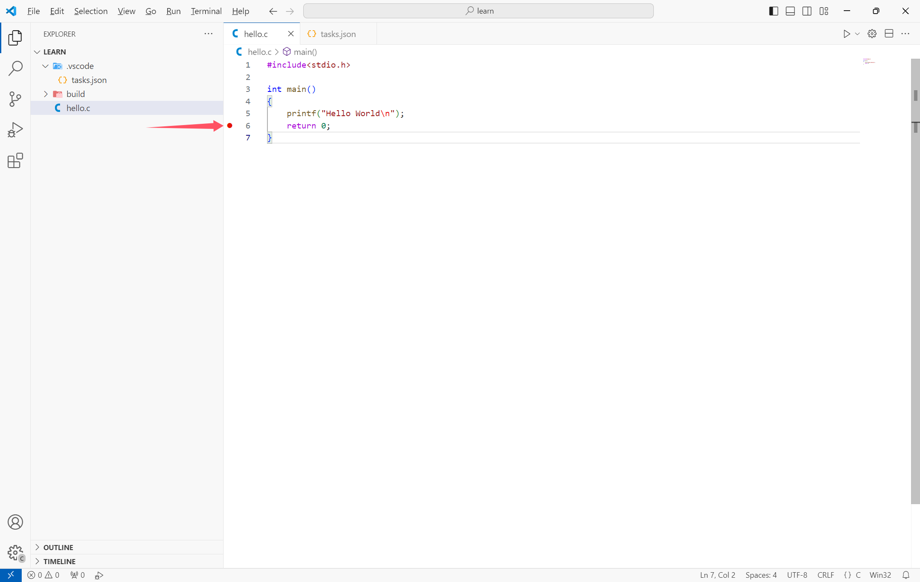Open the Run and Debug view
This screenshot has width=920, height=582.
tap(15, 130)
